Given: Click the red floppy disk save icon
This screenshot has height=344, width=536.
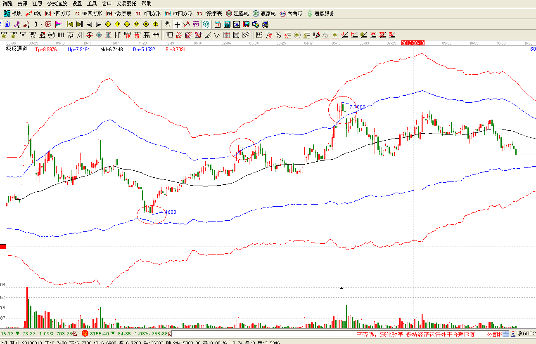Looking at the screenshot, I should click(246, 24).
